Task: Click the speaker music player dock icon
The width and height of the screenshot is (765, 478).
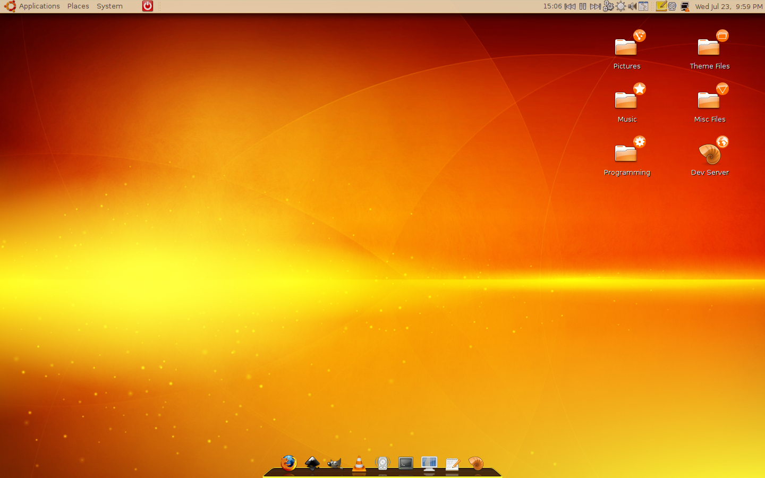Action: 382,464
